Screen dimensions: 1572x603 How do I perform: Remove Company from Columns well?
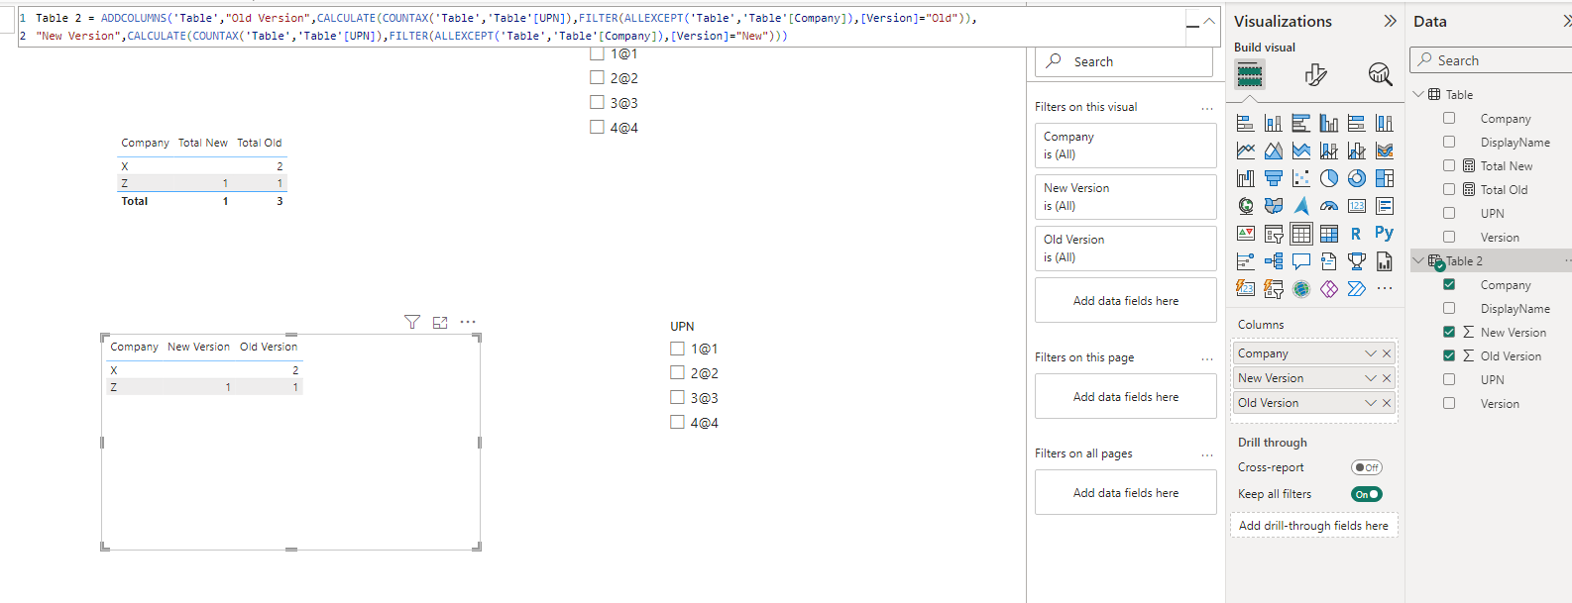1387,353
